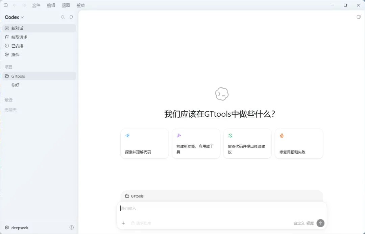Viewport: 365px width, 234px height.
Task: Open the 轻度 effort dropdown
Action: (310, 223)
